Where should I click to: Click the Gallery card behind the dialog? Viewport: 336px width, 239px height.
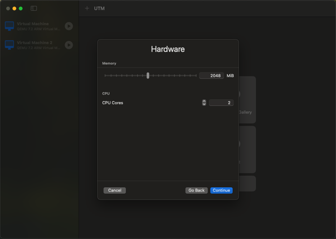pos(247,100)
